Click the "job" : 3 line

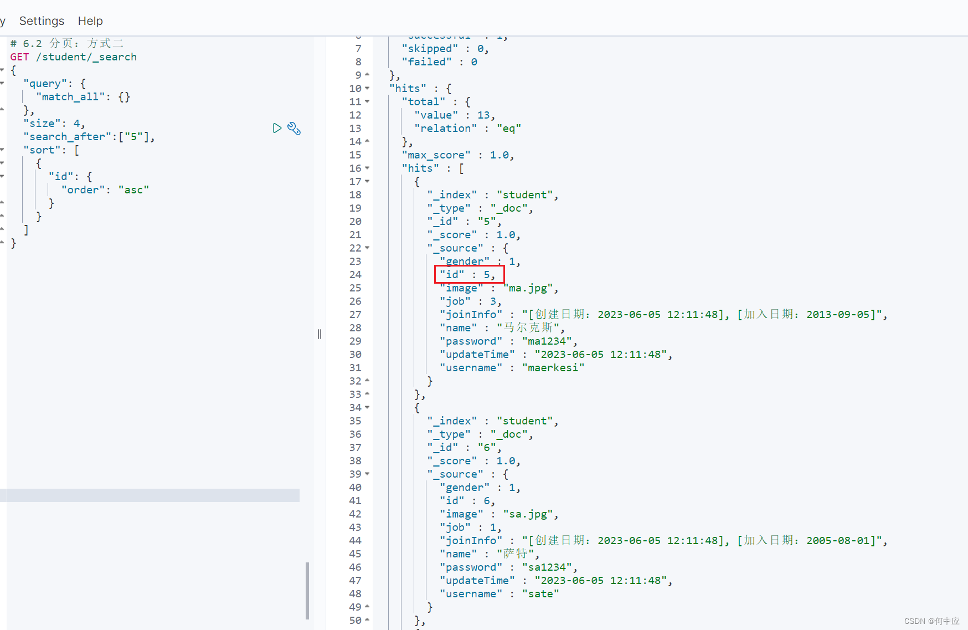point(471,301)
